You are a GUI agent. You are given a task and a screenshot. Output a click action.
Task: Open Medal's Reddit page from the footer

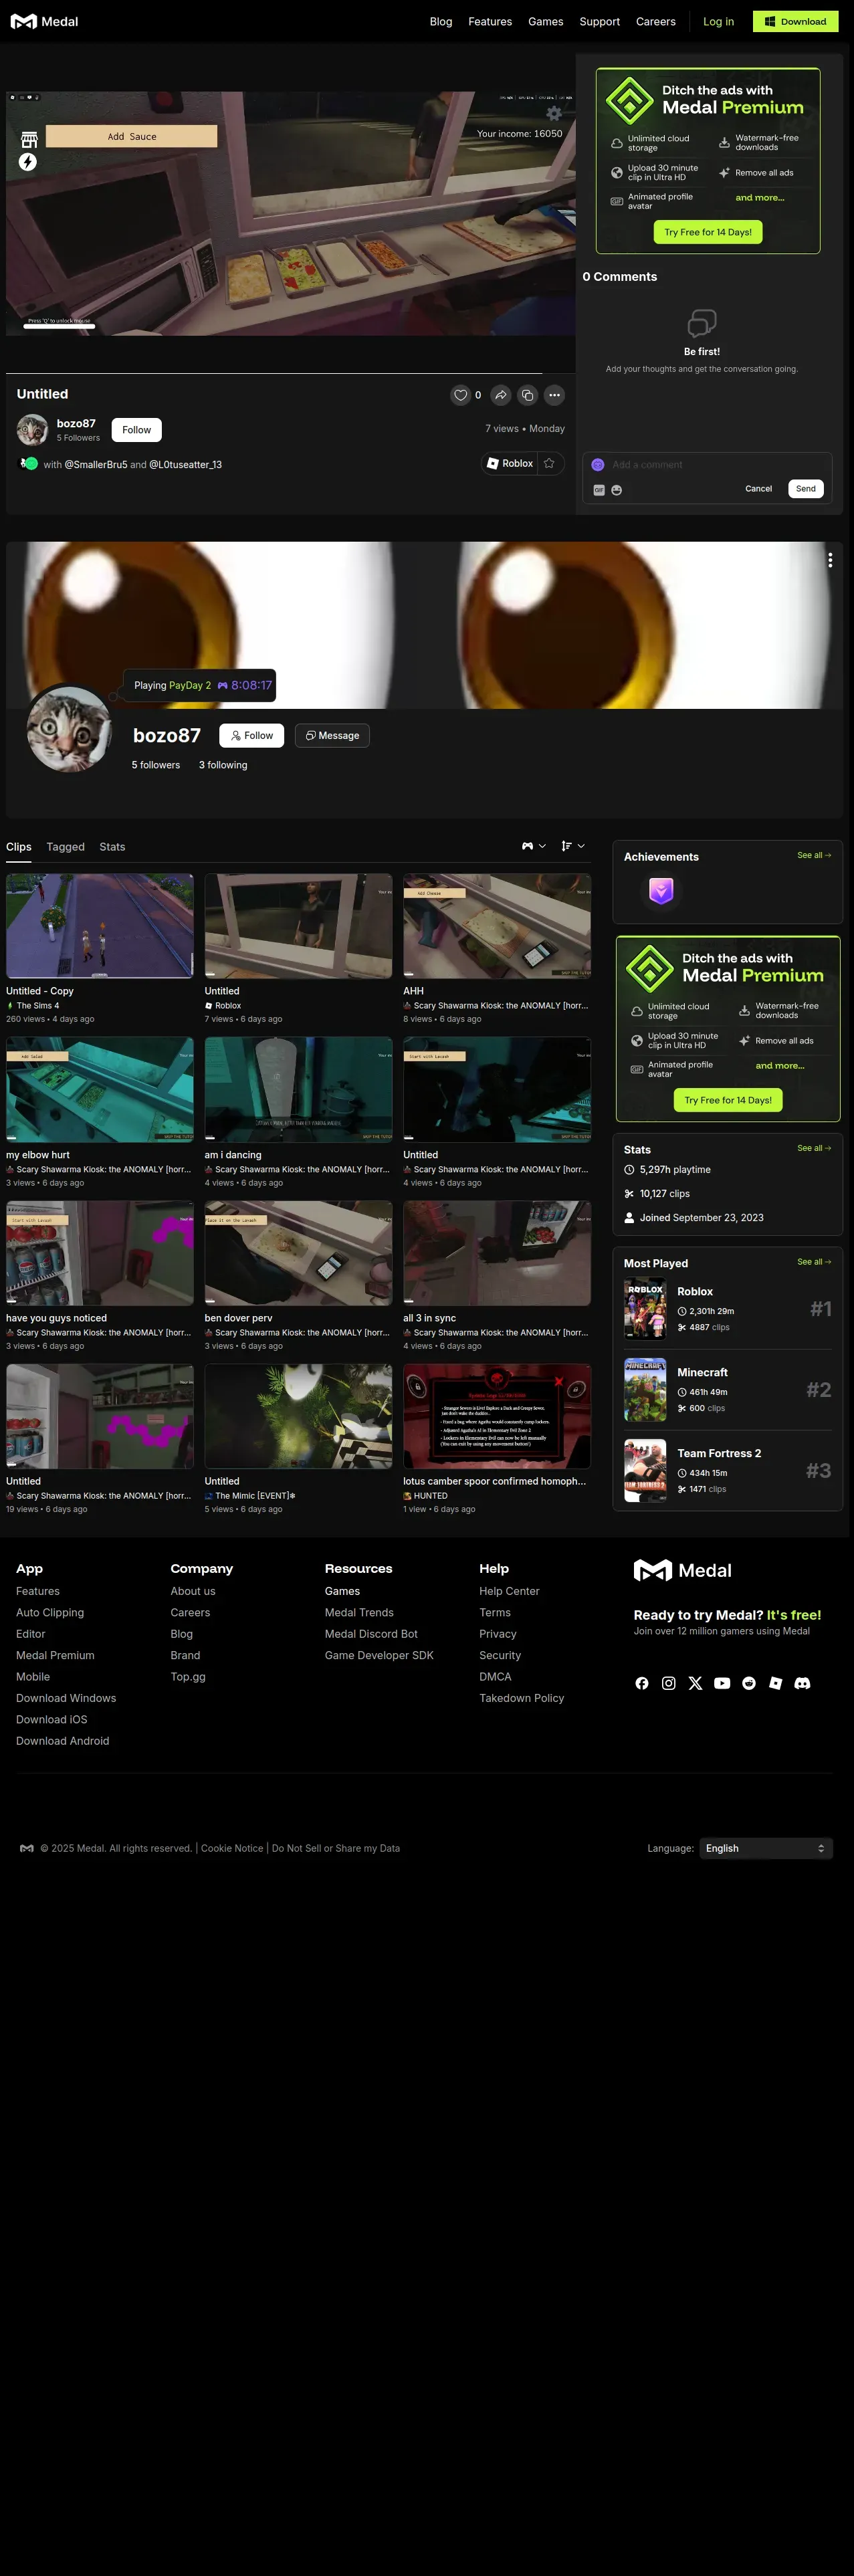(749, 1683)
